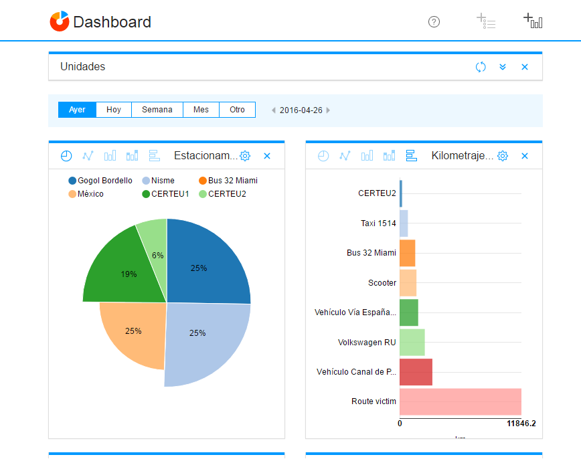Image resolution: width=581 pixels, height=459 pixels.
Task: Toggle CERTEU1 legend item visibility
Action: [165, 194]
